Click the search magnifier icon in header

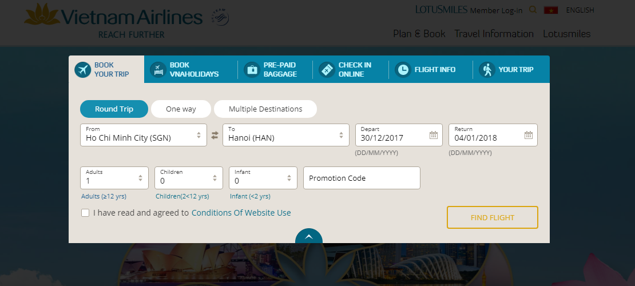click(x=533, y=10)
